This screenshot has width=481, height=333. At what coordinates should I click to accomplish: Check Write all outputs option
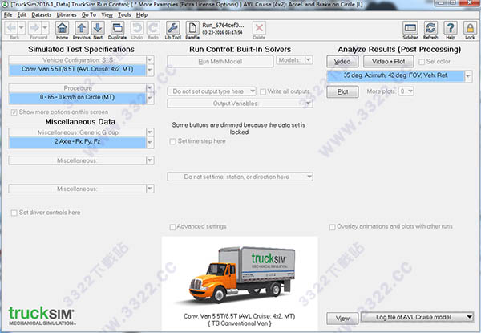pyautogui.click(x=263, y=91)
